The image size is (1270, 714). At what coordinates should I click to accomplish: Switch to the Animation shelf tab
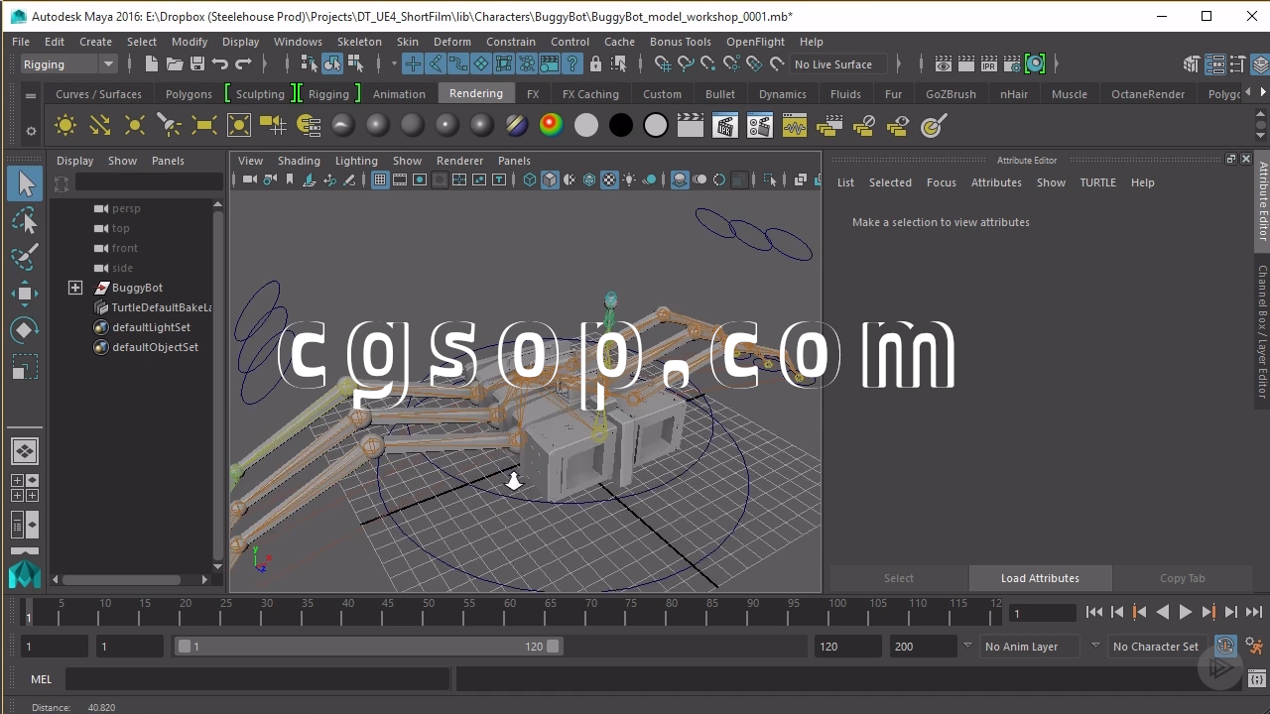[x=399, y=94]
